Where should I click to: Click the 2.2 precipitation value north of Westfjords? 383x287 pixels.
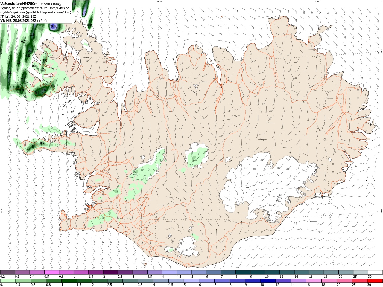[x=89, y=25]
